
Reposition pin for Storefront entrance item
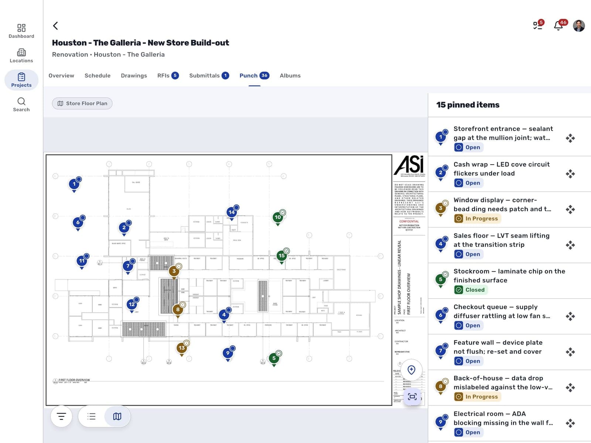[x=570, y=138]
